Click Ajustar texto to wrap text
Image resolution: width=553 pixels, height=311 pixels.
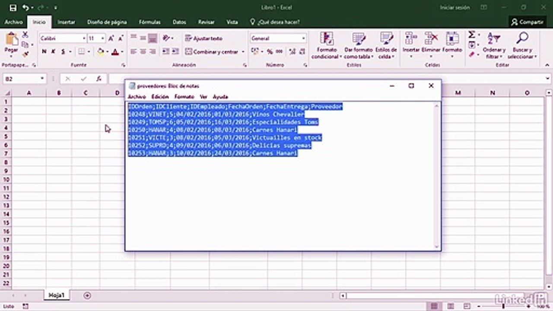pos(204,38)
